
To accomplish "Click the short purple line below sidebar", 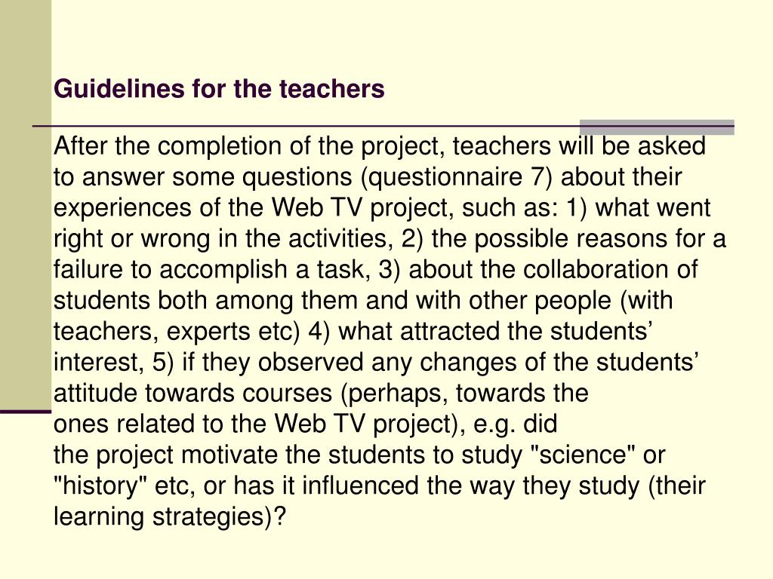I will pyautogui.click(x=26, y=412).
